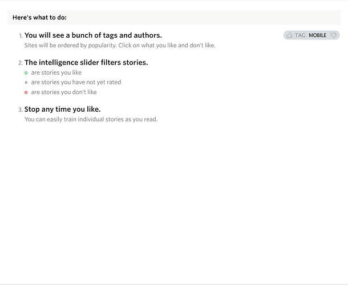Click the step number 2 marker
The height and width of the screenshot is (285, 348).
[21, 63]
